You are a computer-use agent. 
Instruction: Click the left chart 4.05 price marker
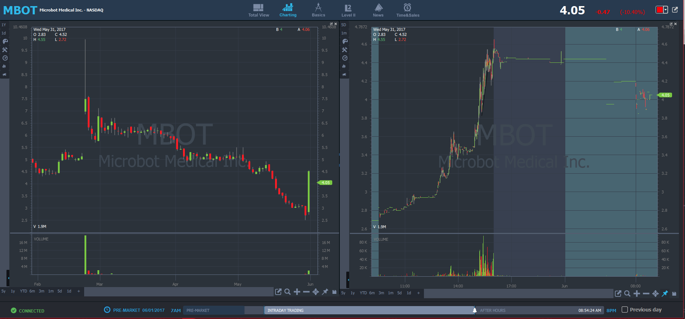[x=325, y=183]
